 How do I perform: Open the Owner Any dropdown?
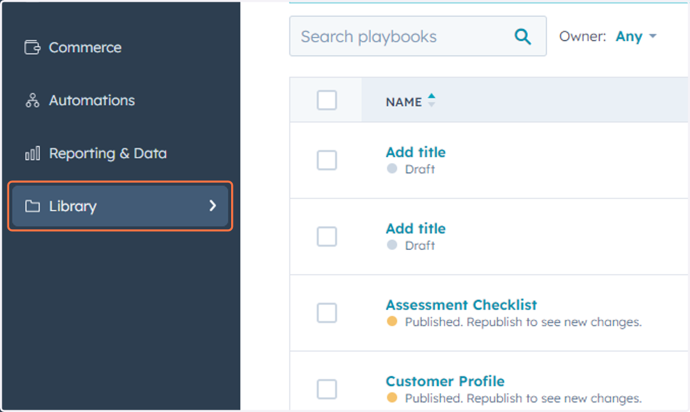[636, 36]
